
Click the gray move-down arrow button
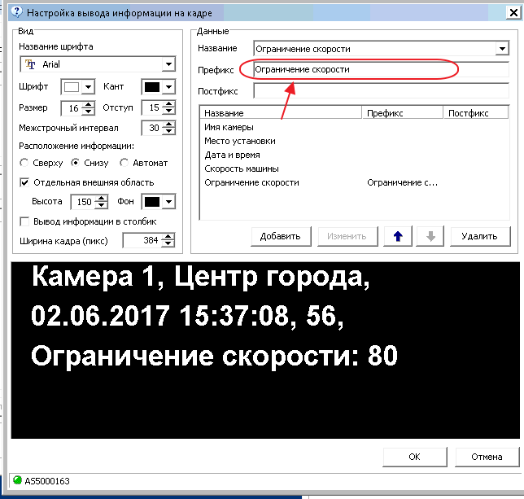tap(430, 236)
